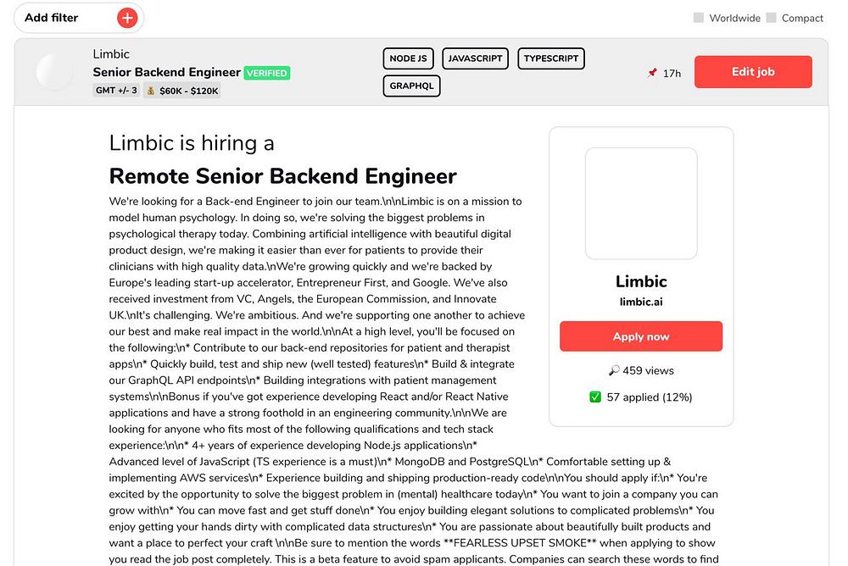
Task: Toggle the Compact checkbox
Action: 771,18
